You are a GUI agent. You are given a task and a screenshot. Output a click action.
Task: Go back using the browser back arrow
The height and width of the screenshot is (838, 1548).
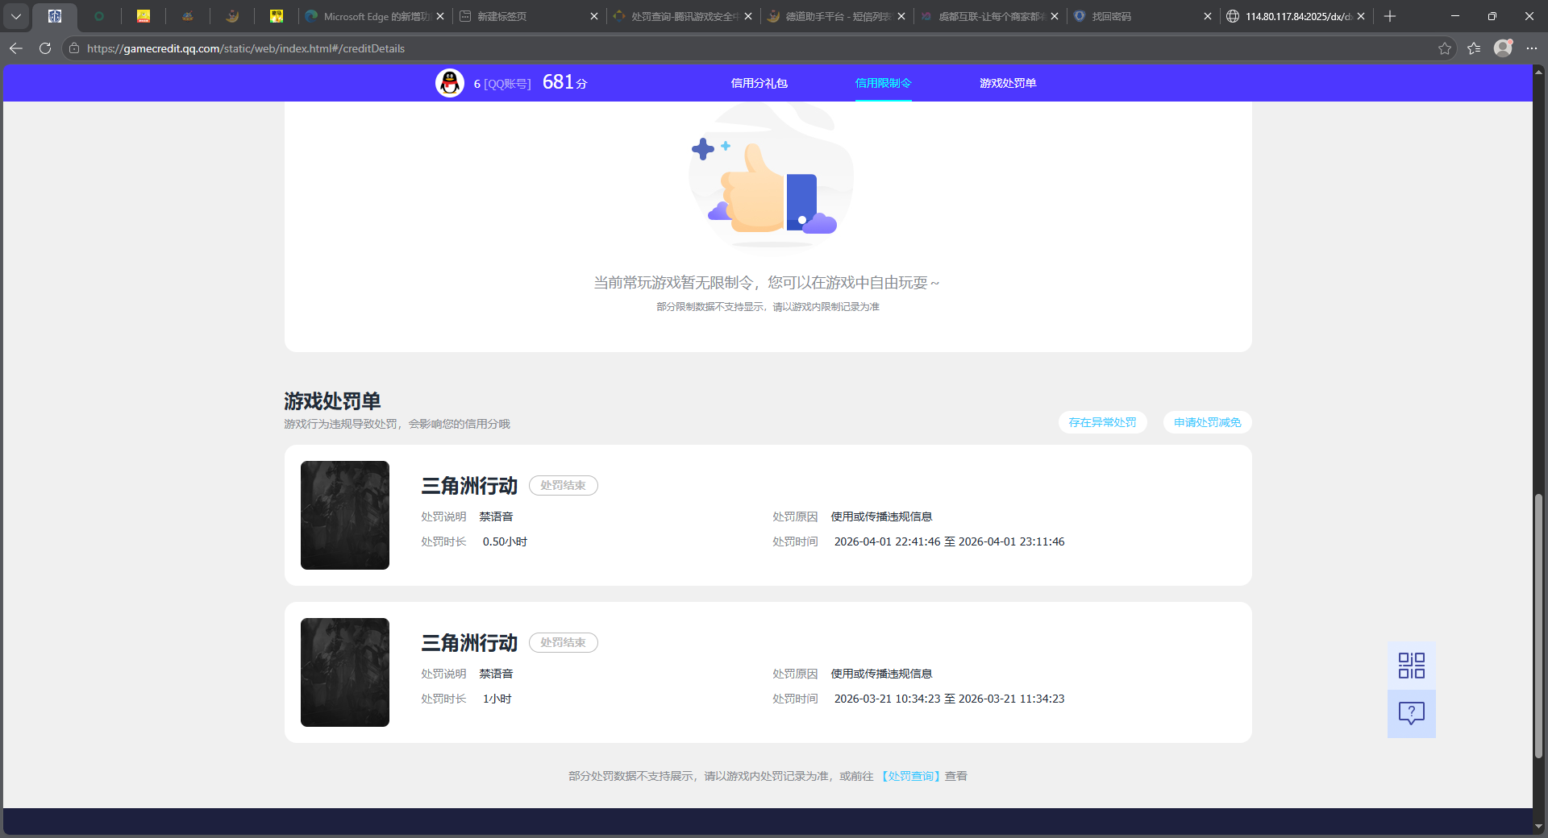(x=16, y=48)
